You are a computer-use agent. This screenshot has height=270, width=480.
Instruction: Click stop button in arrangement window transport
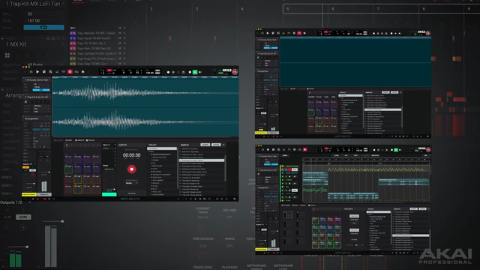(x=391, y=150)
